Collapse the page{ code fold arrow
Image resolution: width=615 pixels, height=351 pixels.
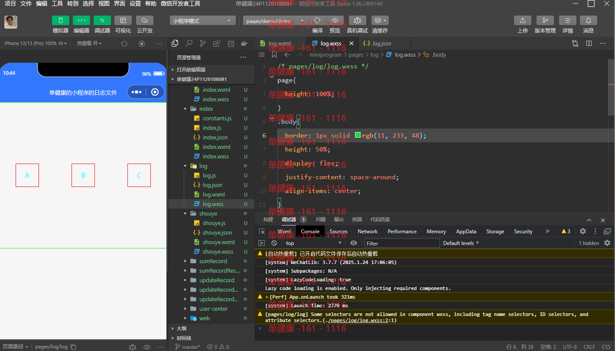pos(271,76)
